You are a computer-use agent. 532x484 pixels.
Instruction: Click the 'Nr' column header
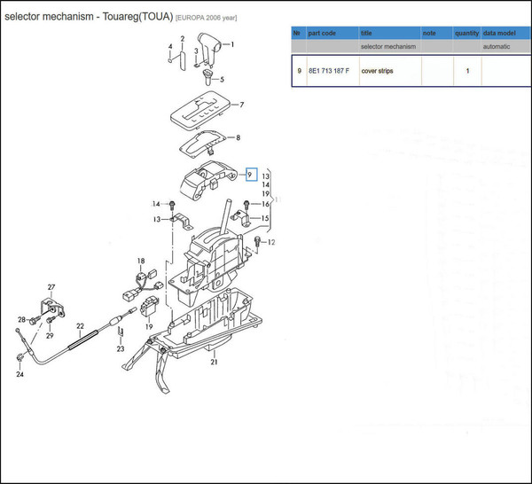coord(299,34)
